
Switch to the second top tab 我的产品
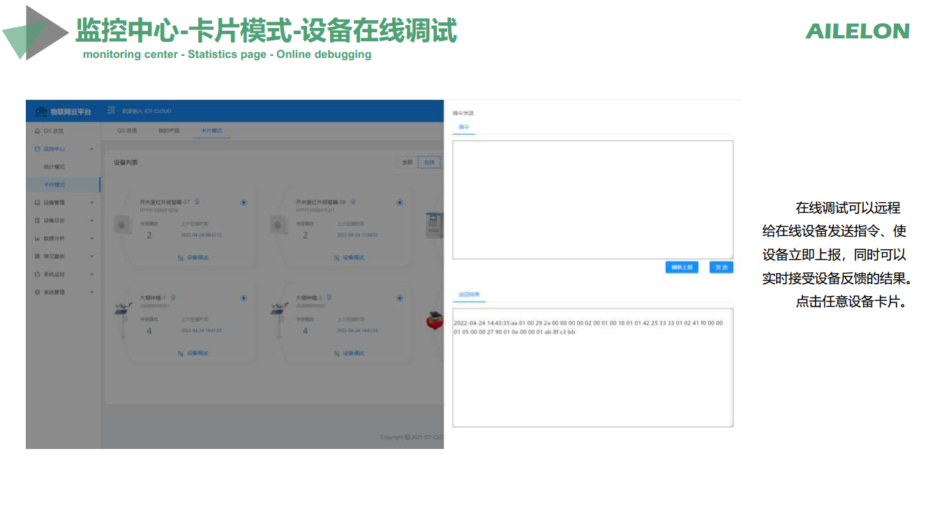(x=169, y=131)
